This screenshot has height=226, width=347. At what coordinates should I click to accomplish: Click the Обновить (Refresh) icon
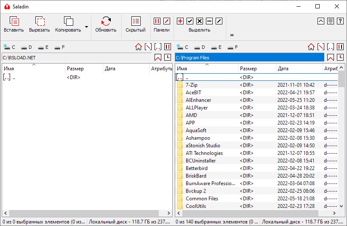(x=106, y=21)
